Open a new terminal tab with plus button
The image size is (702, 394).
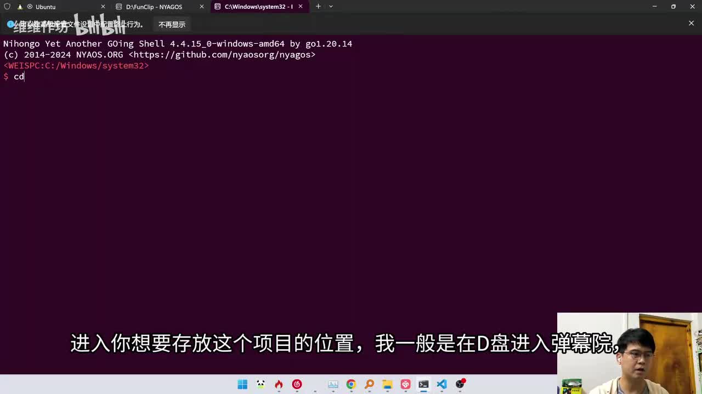tap(318, 7)
